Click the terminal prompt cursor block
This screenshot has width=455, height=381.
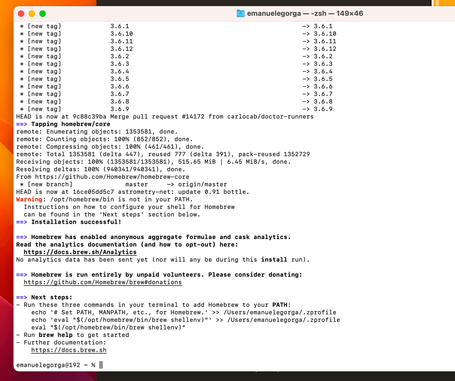[101, 365]
